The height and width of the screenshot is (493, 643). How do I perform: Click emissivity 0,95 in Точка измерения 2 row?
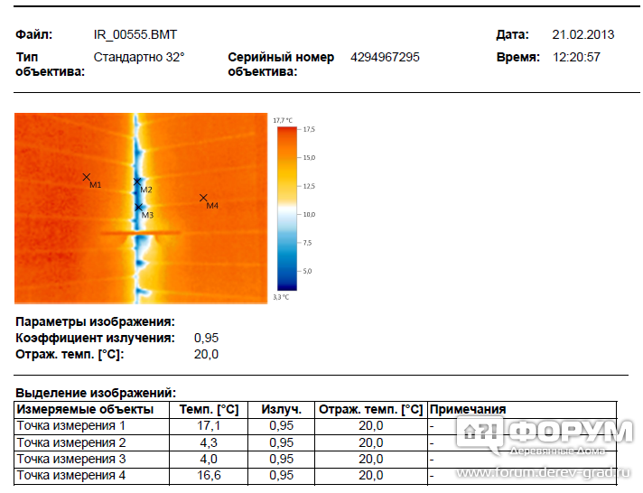[x=282, y=443]
